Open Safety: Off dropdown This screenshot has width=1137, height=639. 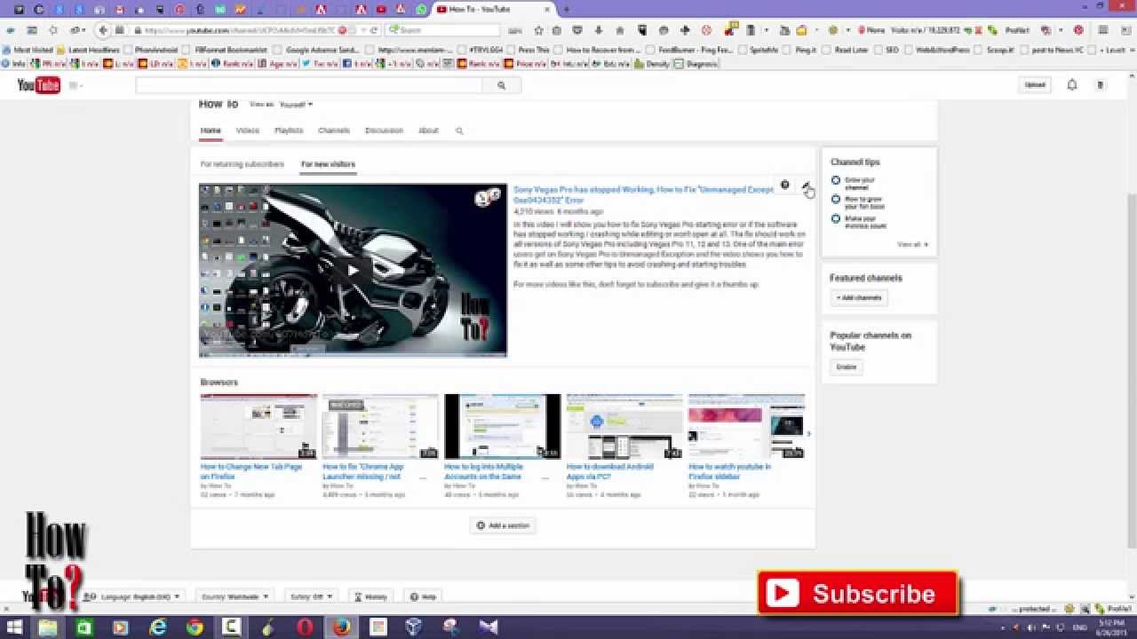(x=310, y=596)
